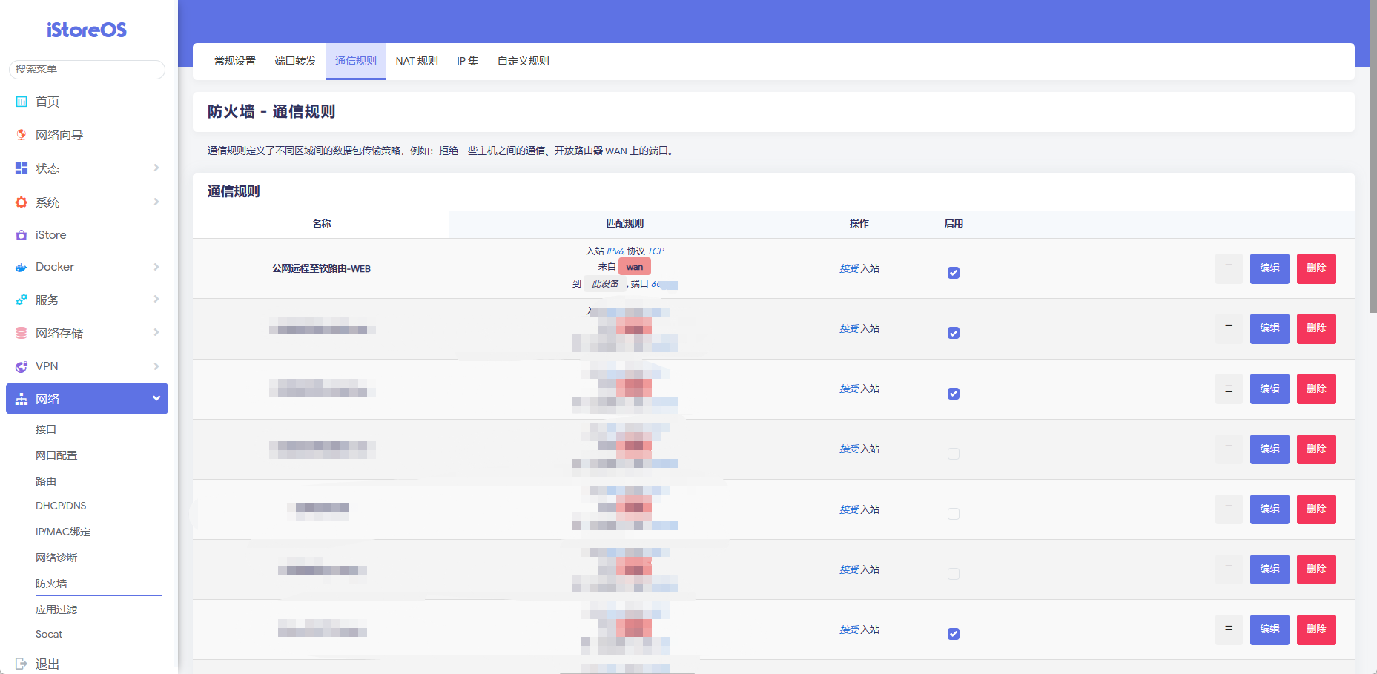The height and width of the screenshot is (674, 1377).
Task: Open the iStore shop icon
Action: [22, 235]
